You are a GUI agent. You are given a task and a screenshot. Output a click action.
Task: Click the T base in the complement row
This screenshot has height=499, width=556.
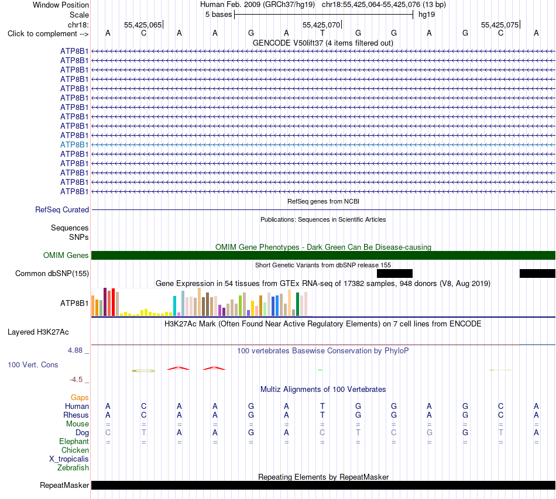pyautogui.click(x=322, y=33)
